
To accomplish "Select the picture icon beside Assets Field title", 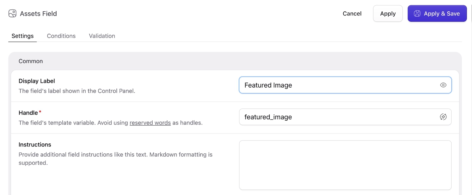I will pos(12,13).
